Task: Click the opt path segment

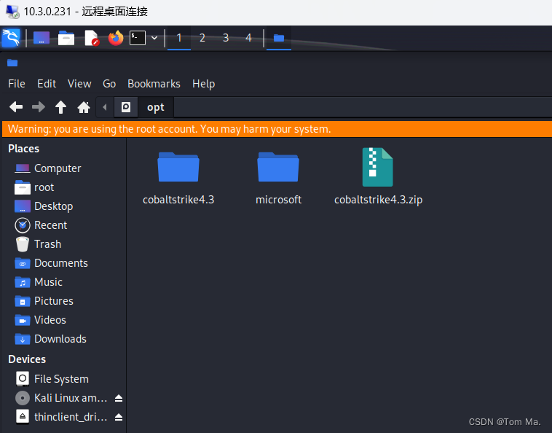Action: 156,106
